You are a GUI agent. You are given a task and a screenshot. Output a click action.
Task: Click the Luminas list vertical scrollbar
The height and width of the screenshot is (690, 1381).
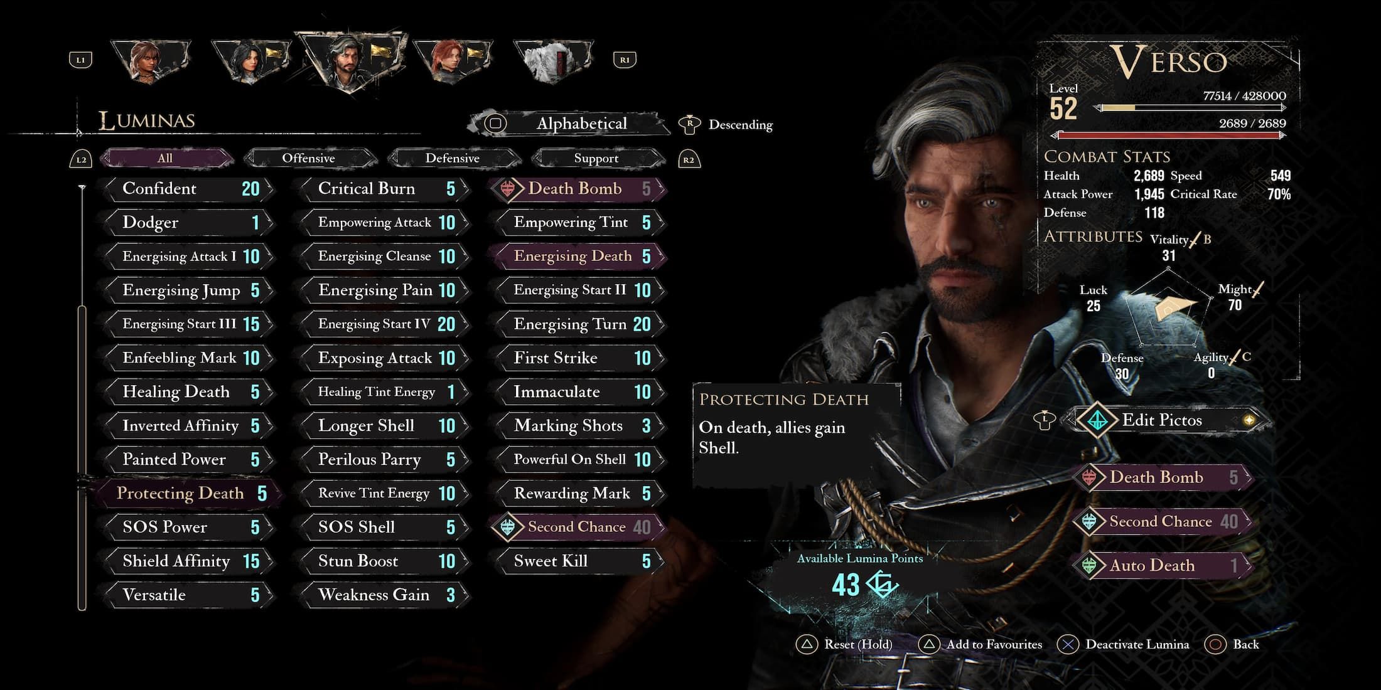(82, 458)
